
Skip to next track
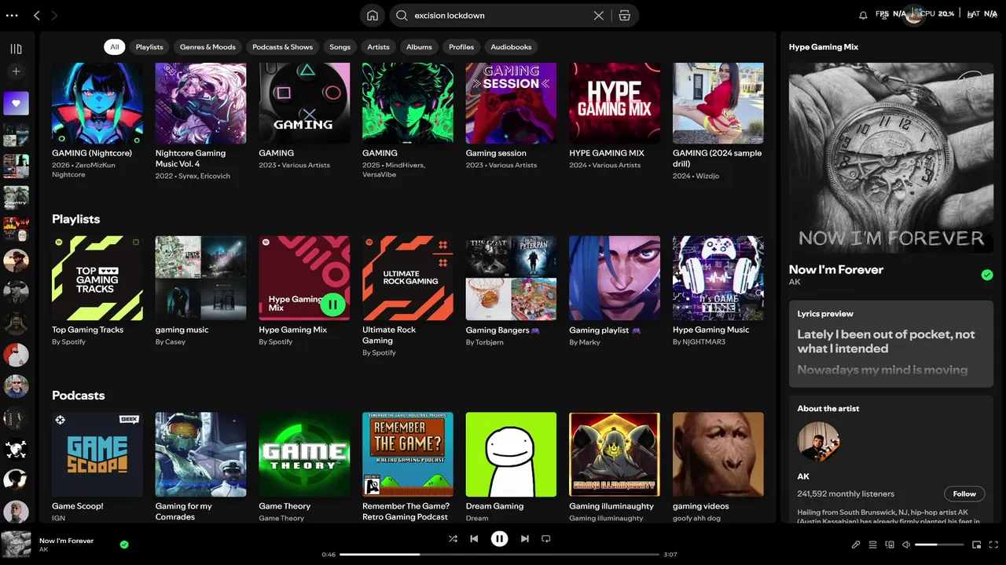[524, 539]
